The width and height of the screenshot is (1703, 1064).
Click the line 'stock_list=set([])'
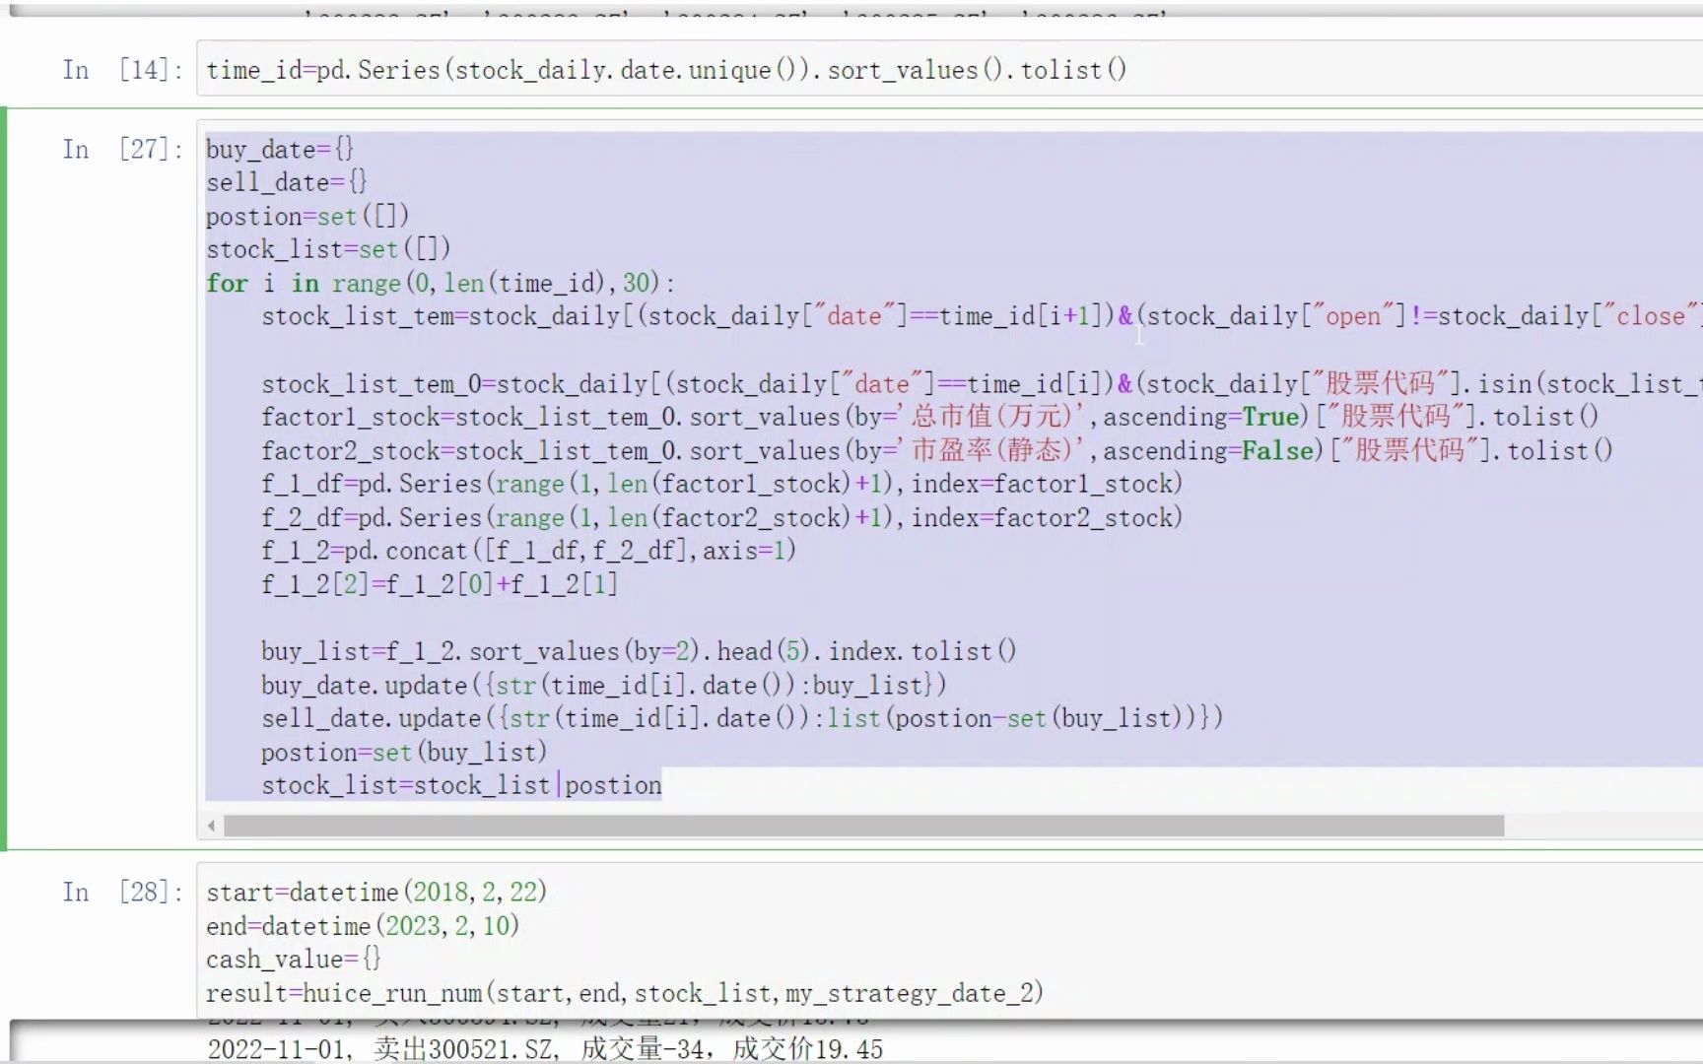click(x=328, y=250)
